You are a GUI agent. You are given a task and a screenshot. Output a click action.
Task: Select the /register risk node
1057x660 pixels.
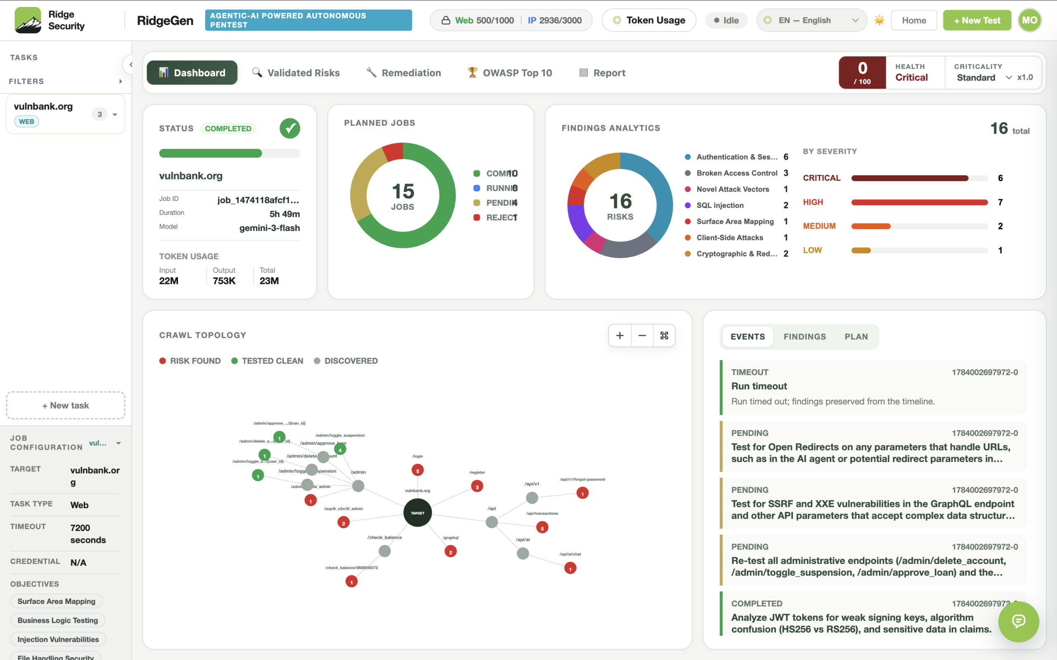click(477, 487)
